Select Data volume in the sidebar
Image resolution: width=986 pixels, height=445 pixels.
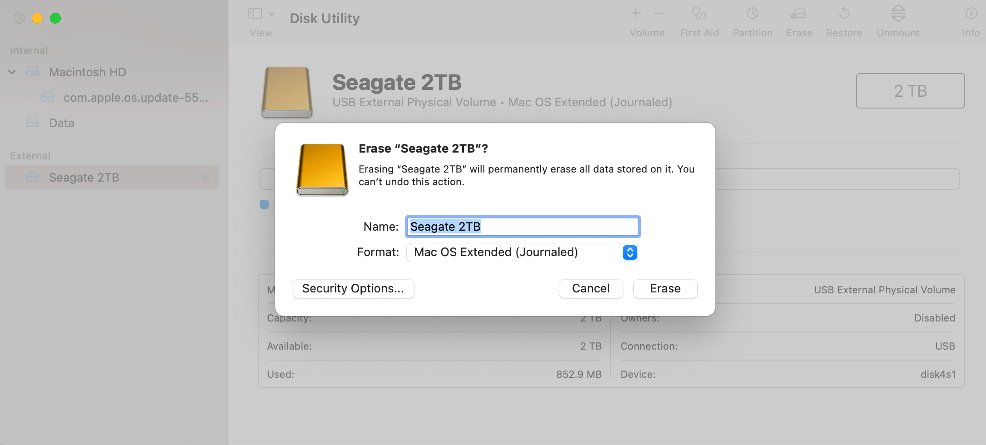tap(62, 123)
